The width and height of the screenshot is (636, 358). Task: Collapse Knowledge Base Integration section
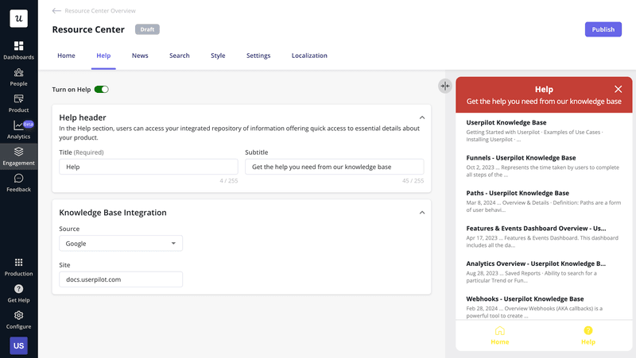(x=421, y=213)
